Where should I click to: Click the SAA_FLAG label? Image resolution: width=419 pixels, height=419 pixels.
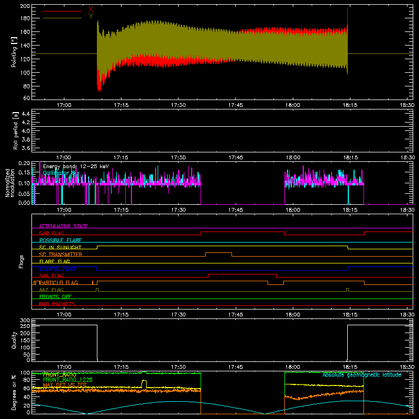pos(51,275)
